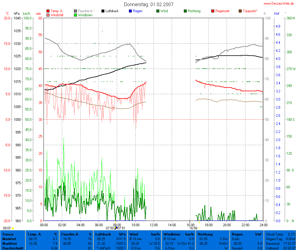Click the red Regenzeit legend square

tap(213, 11)
